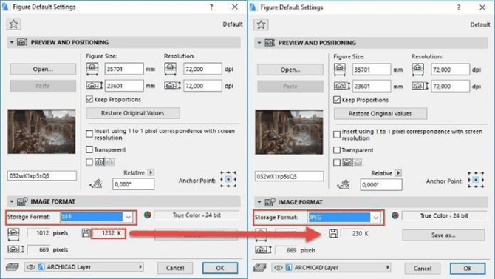
Task: Click file size disk icon beside 230 K
Action: (x=333, y=233)
